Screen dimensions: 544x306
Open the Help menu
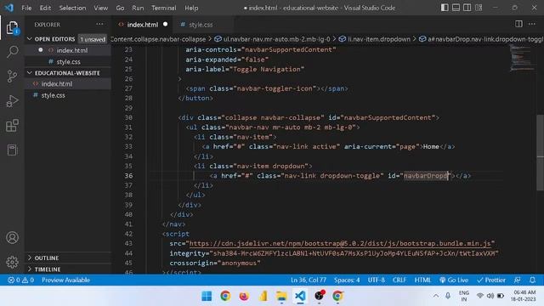point(191,8)
